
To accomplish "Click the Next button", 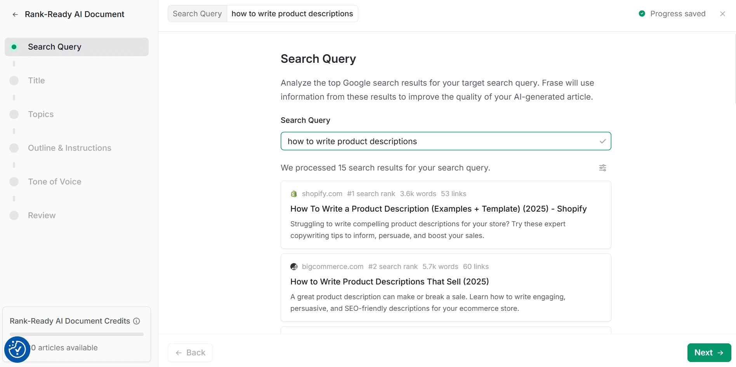I will pyautogui.click(x=709, y=353).
